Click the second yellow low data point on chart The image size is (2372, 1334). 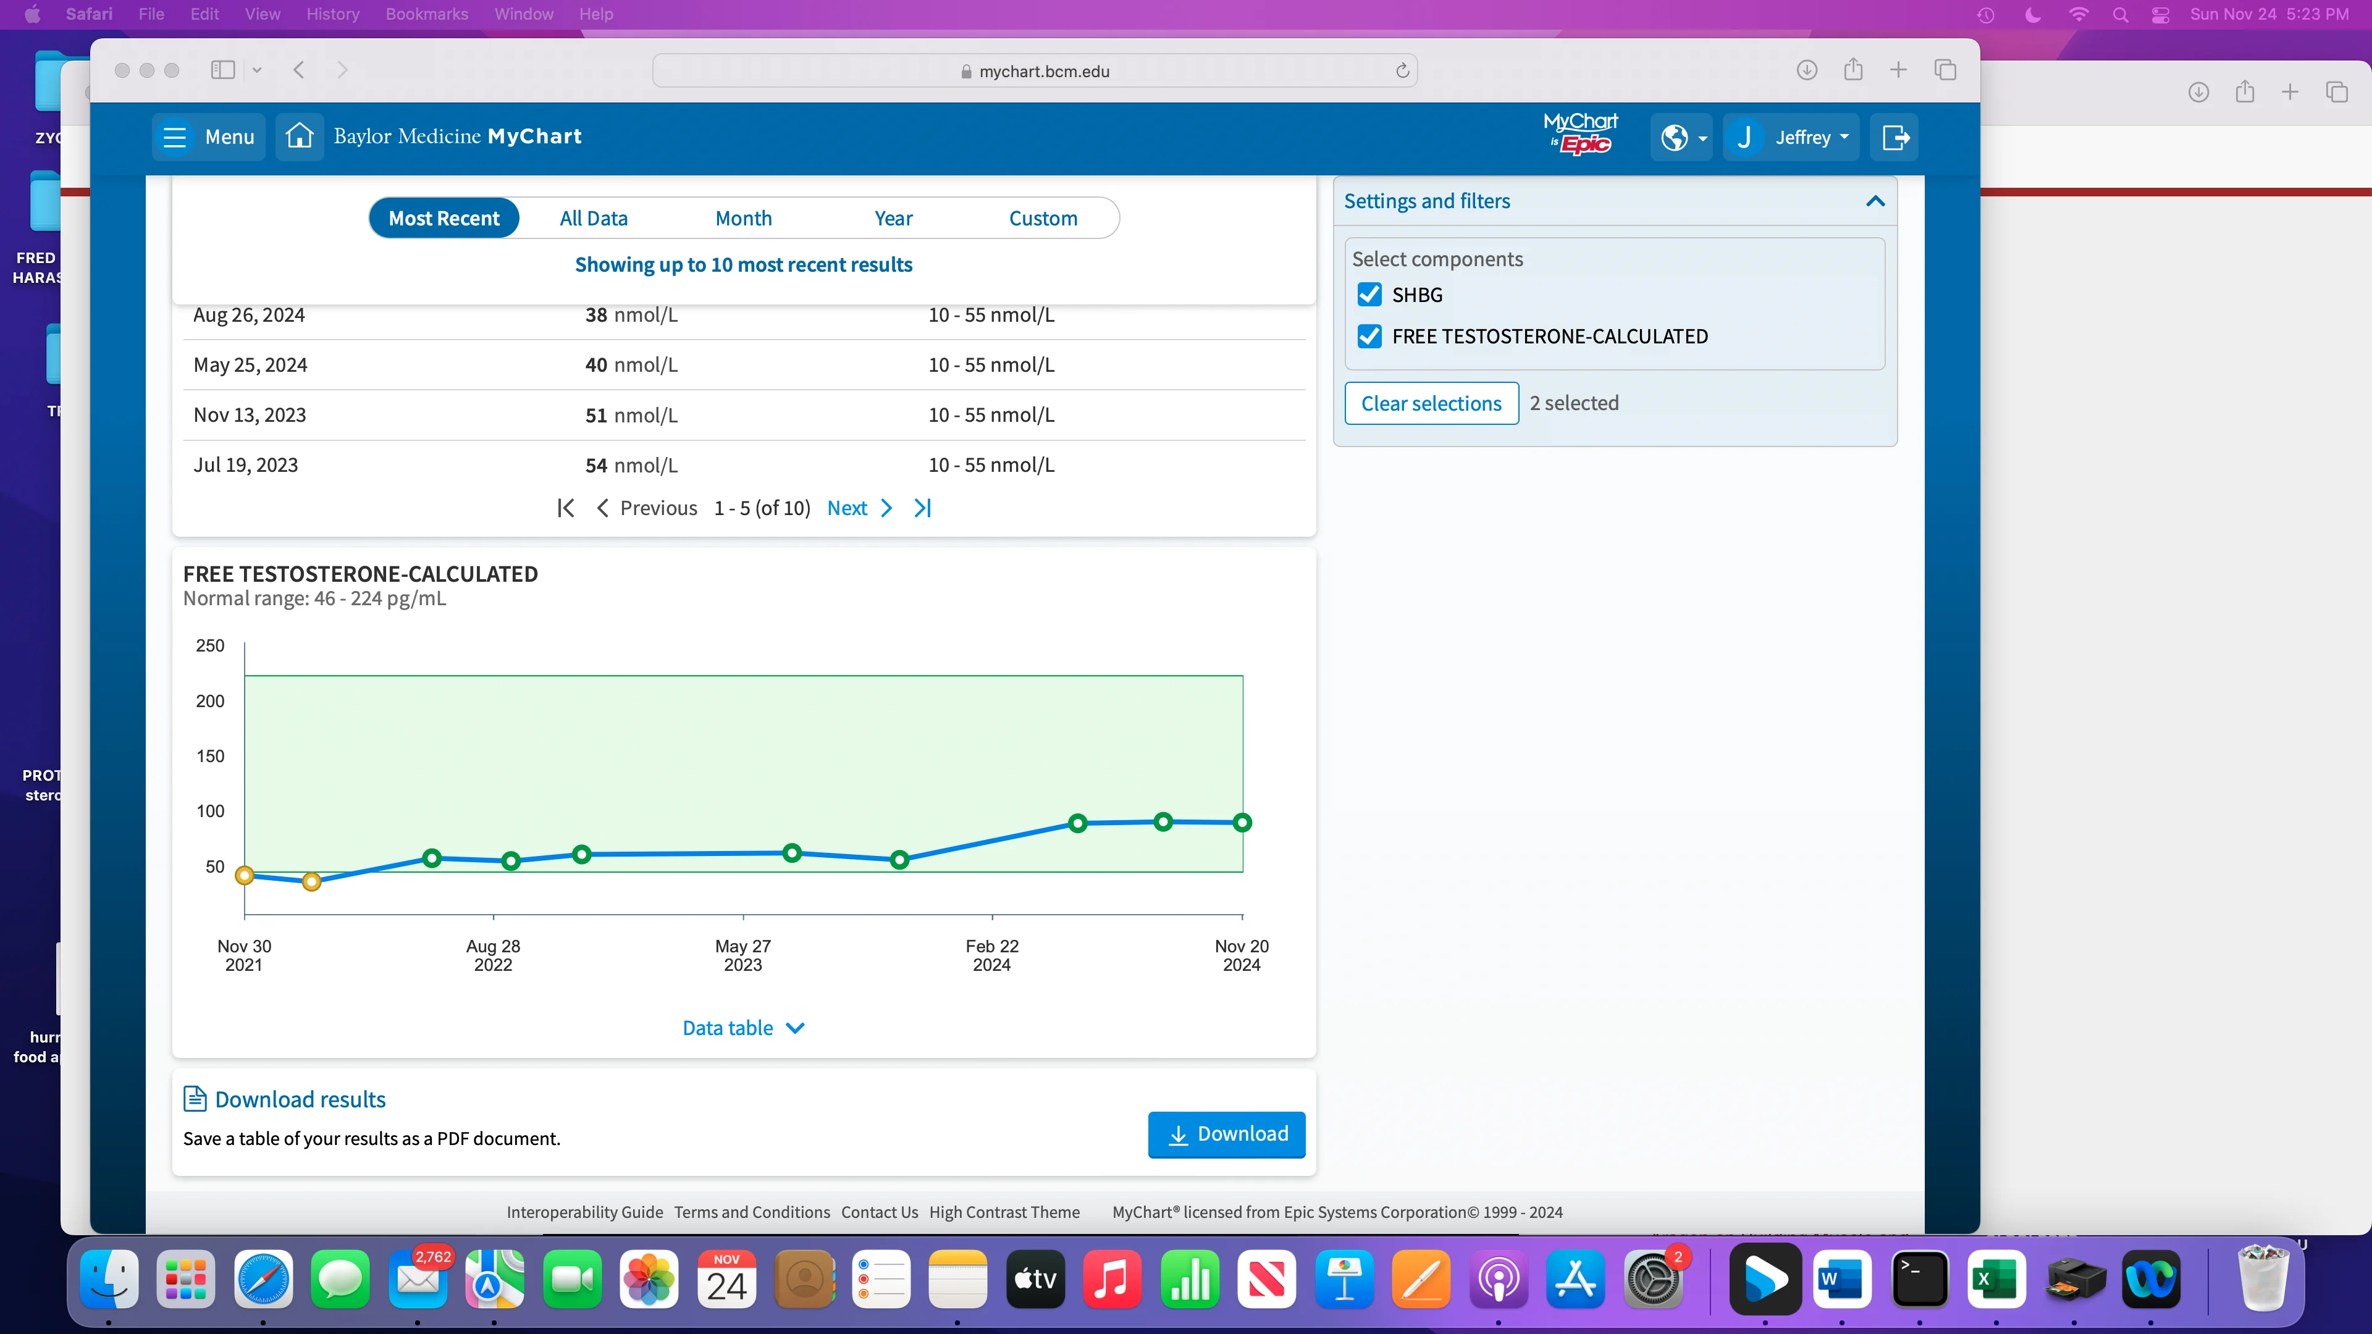click(x=311, y=882)
